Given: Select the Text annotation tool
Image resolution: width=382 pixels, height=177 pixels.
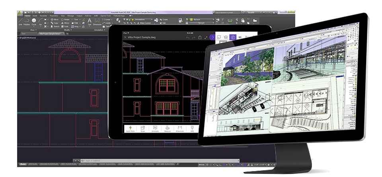Looking at the screenshot, I should [90, 22].
